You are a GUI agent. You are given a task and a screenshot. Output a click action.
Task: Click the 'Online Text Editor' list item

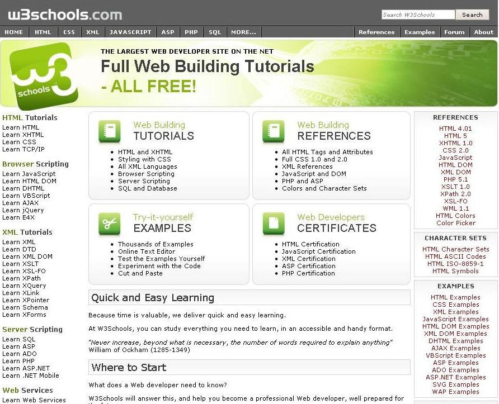(147, 251)
